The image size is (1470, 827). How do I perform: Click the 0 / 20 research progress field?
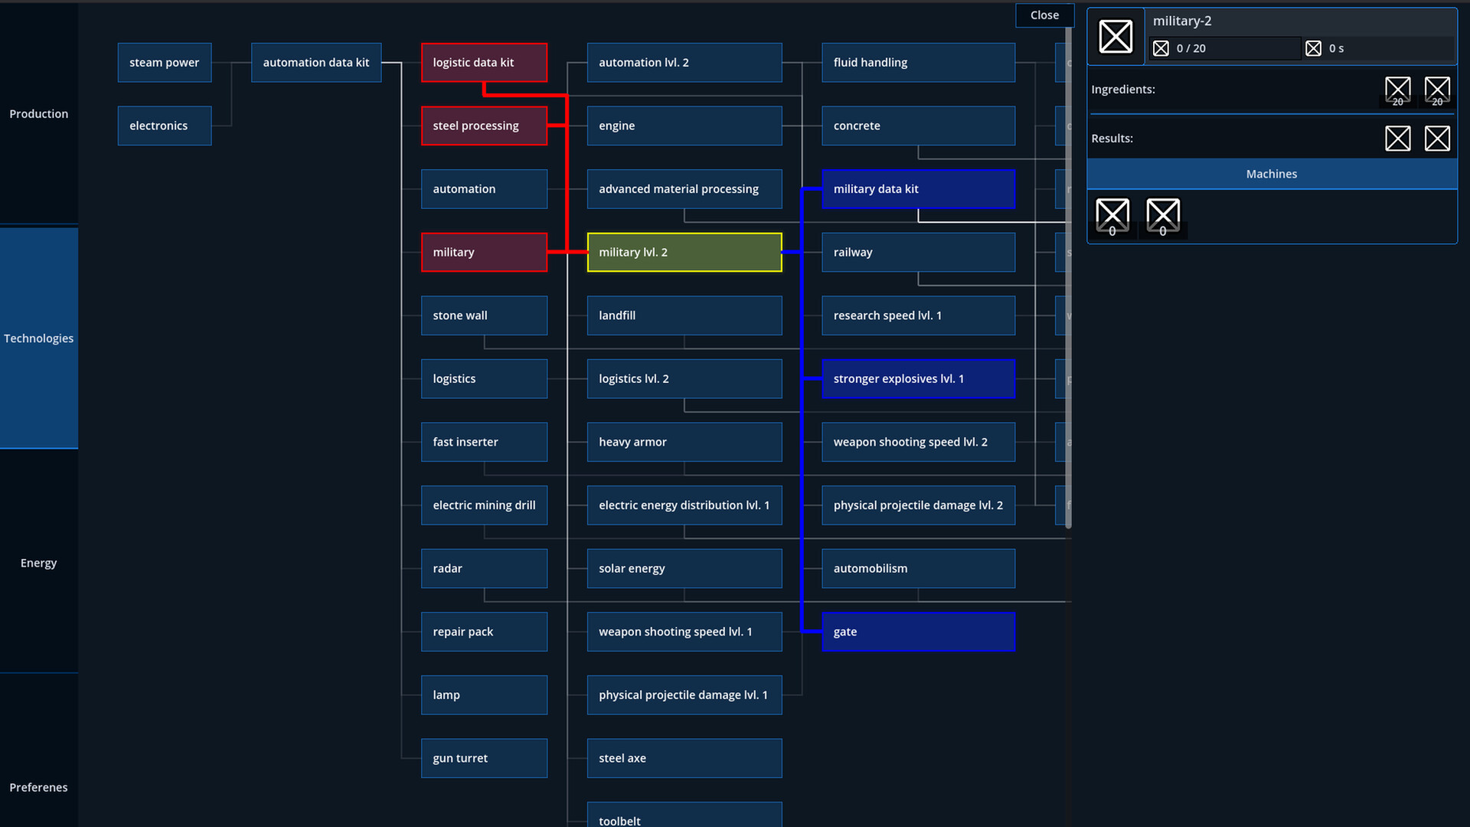(x=1225, y=48)
